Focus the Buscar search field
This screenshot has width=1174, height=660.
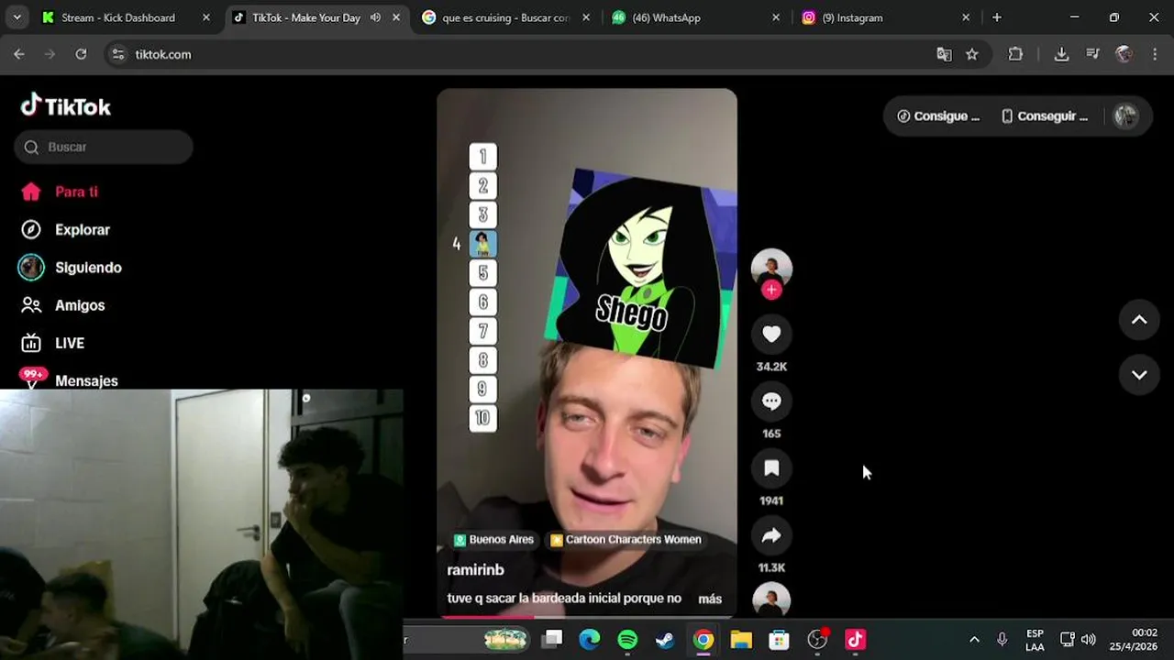[104, 147]
